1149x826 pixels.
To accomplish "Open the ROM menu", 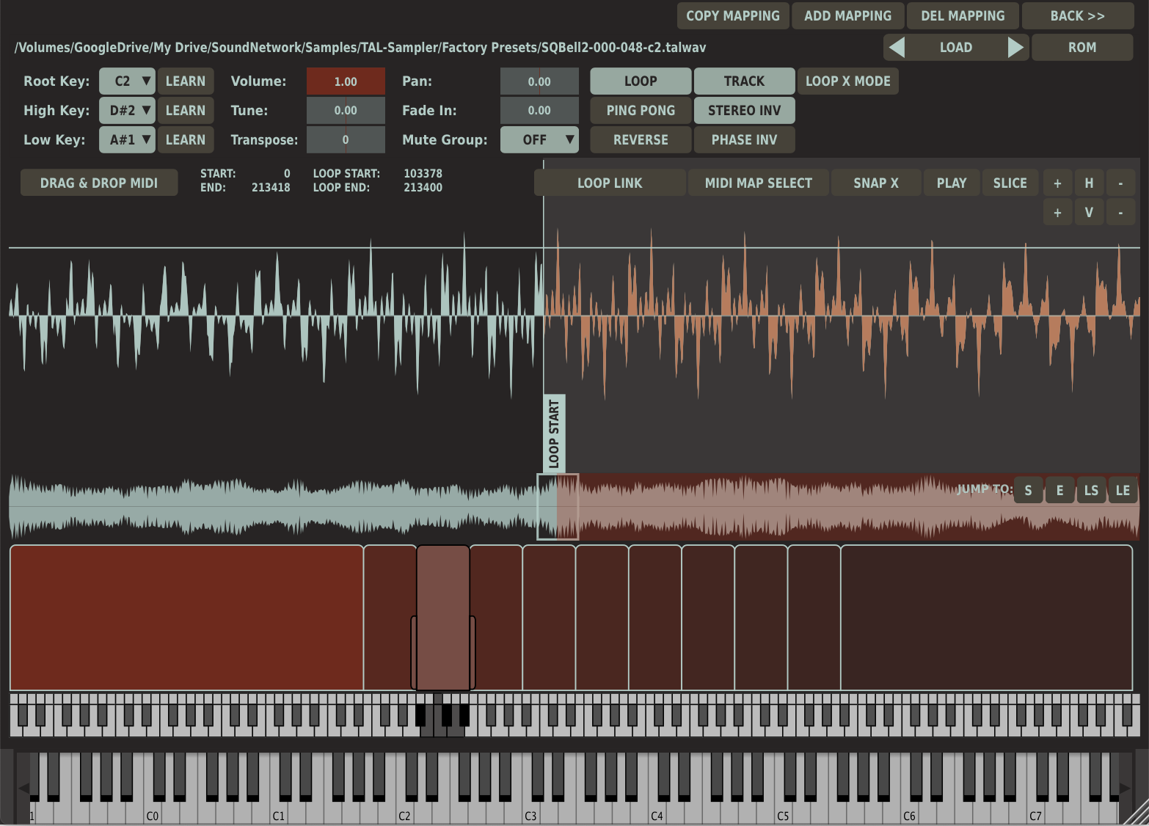I will click(x=1081, y=48).
